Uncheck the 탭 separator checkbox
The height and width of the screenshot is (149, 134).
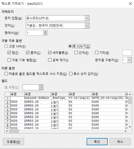[x=9, y=53]
